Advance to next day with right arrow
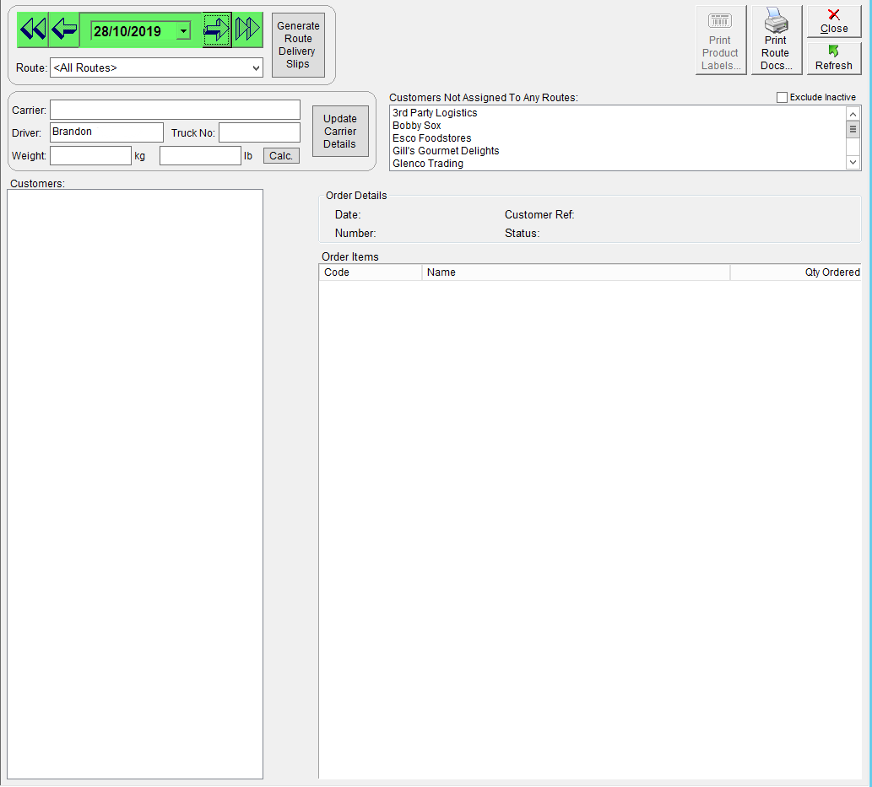Screen dimensions: 872x787 pos(217,30)
